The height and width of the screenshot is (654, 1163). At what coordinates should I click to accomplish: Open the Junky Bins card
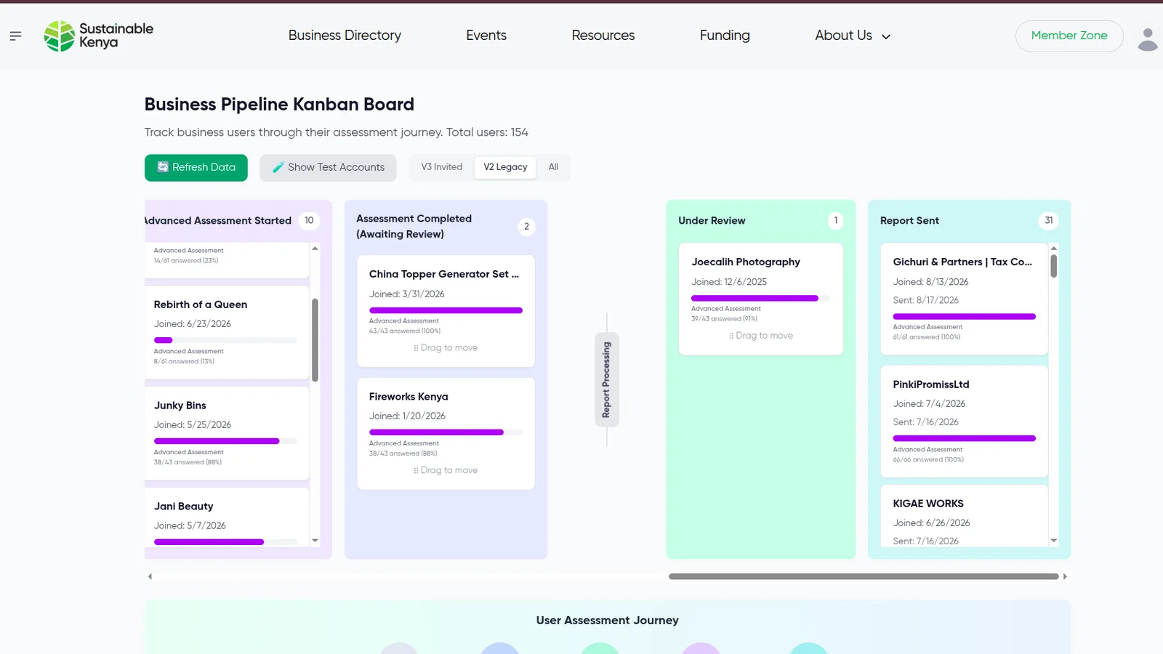point(227,433)
